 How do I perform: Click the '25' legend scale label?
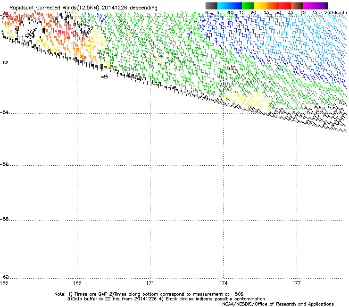click(x=266, y=13)
